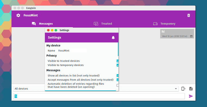Screen dimensions: 207x107
Task: Expand the All devices dropdown
Action: click(96, 89)
